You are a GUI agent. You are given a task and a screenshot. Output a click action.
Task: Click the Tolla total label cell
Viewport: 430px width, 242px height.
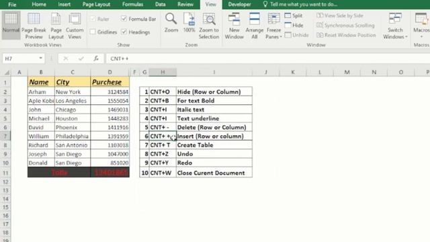[x=59, y=172]
